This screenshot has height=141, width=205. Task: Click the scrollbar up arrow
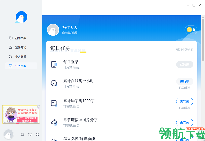tap(203, 17)
